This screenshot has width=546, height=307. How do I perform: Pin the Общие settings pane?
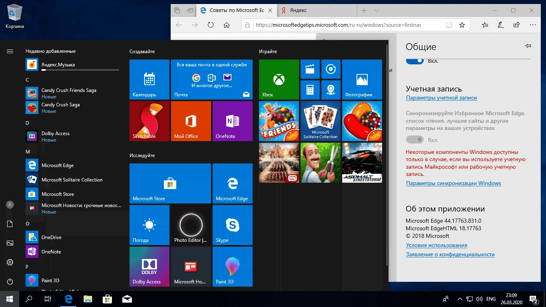(528, 46)
